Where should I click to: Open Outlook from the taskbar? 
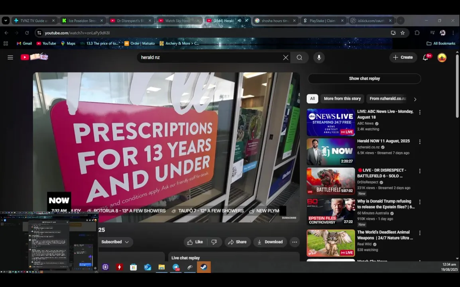pos(147,267)
